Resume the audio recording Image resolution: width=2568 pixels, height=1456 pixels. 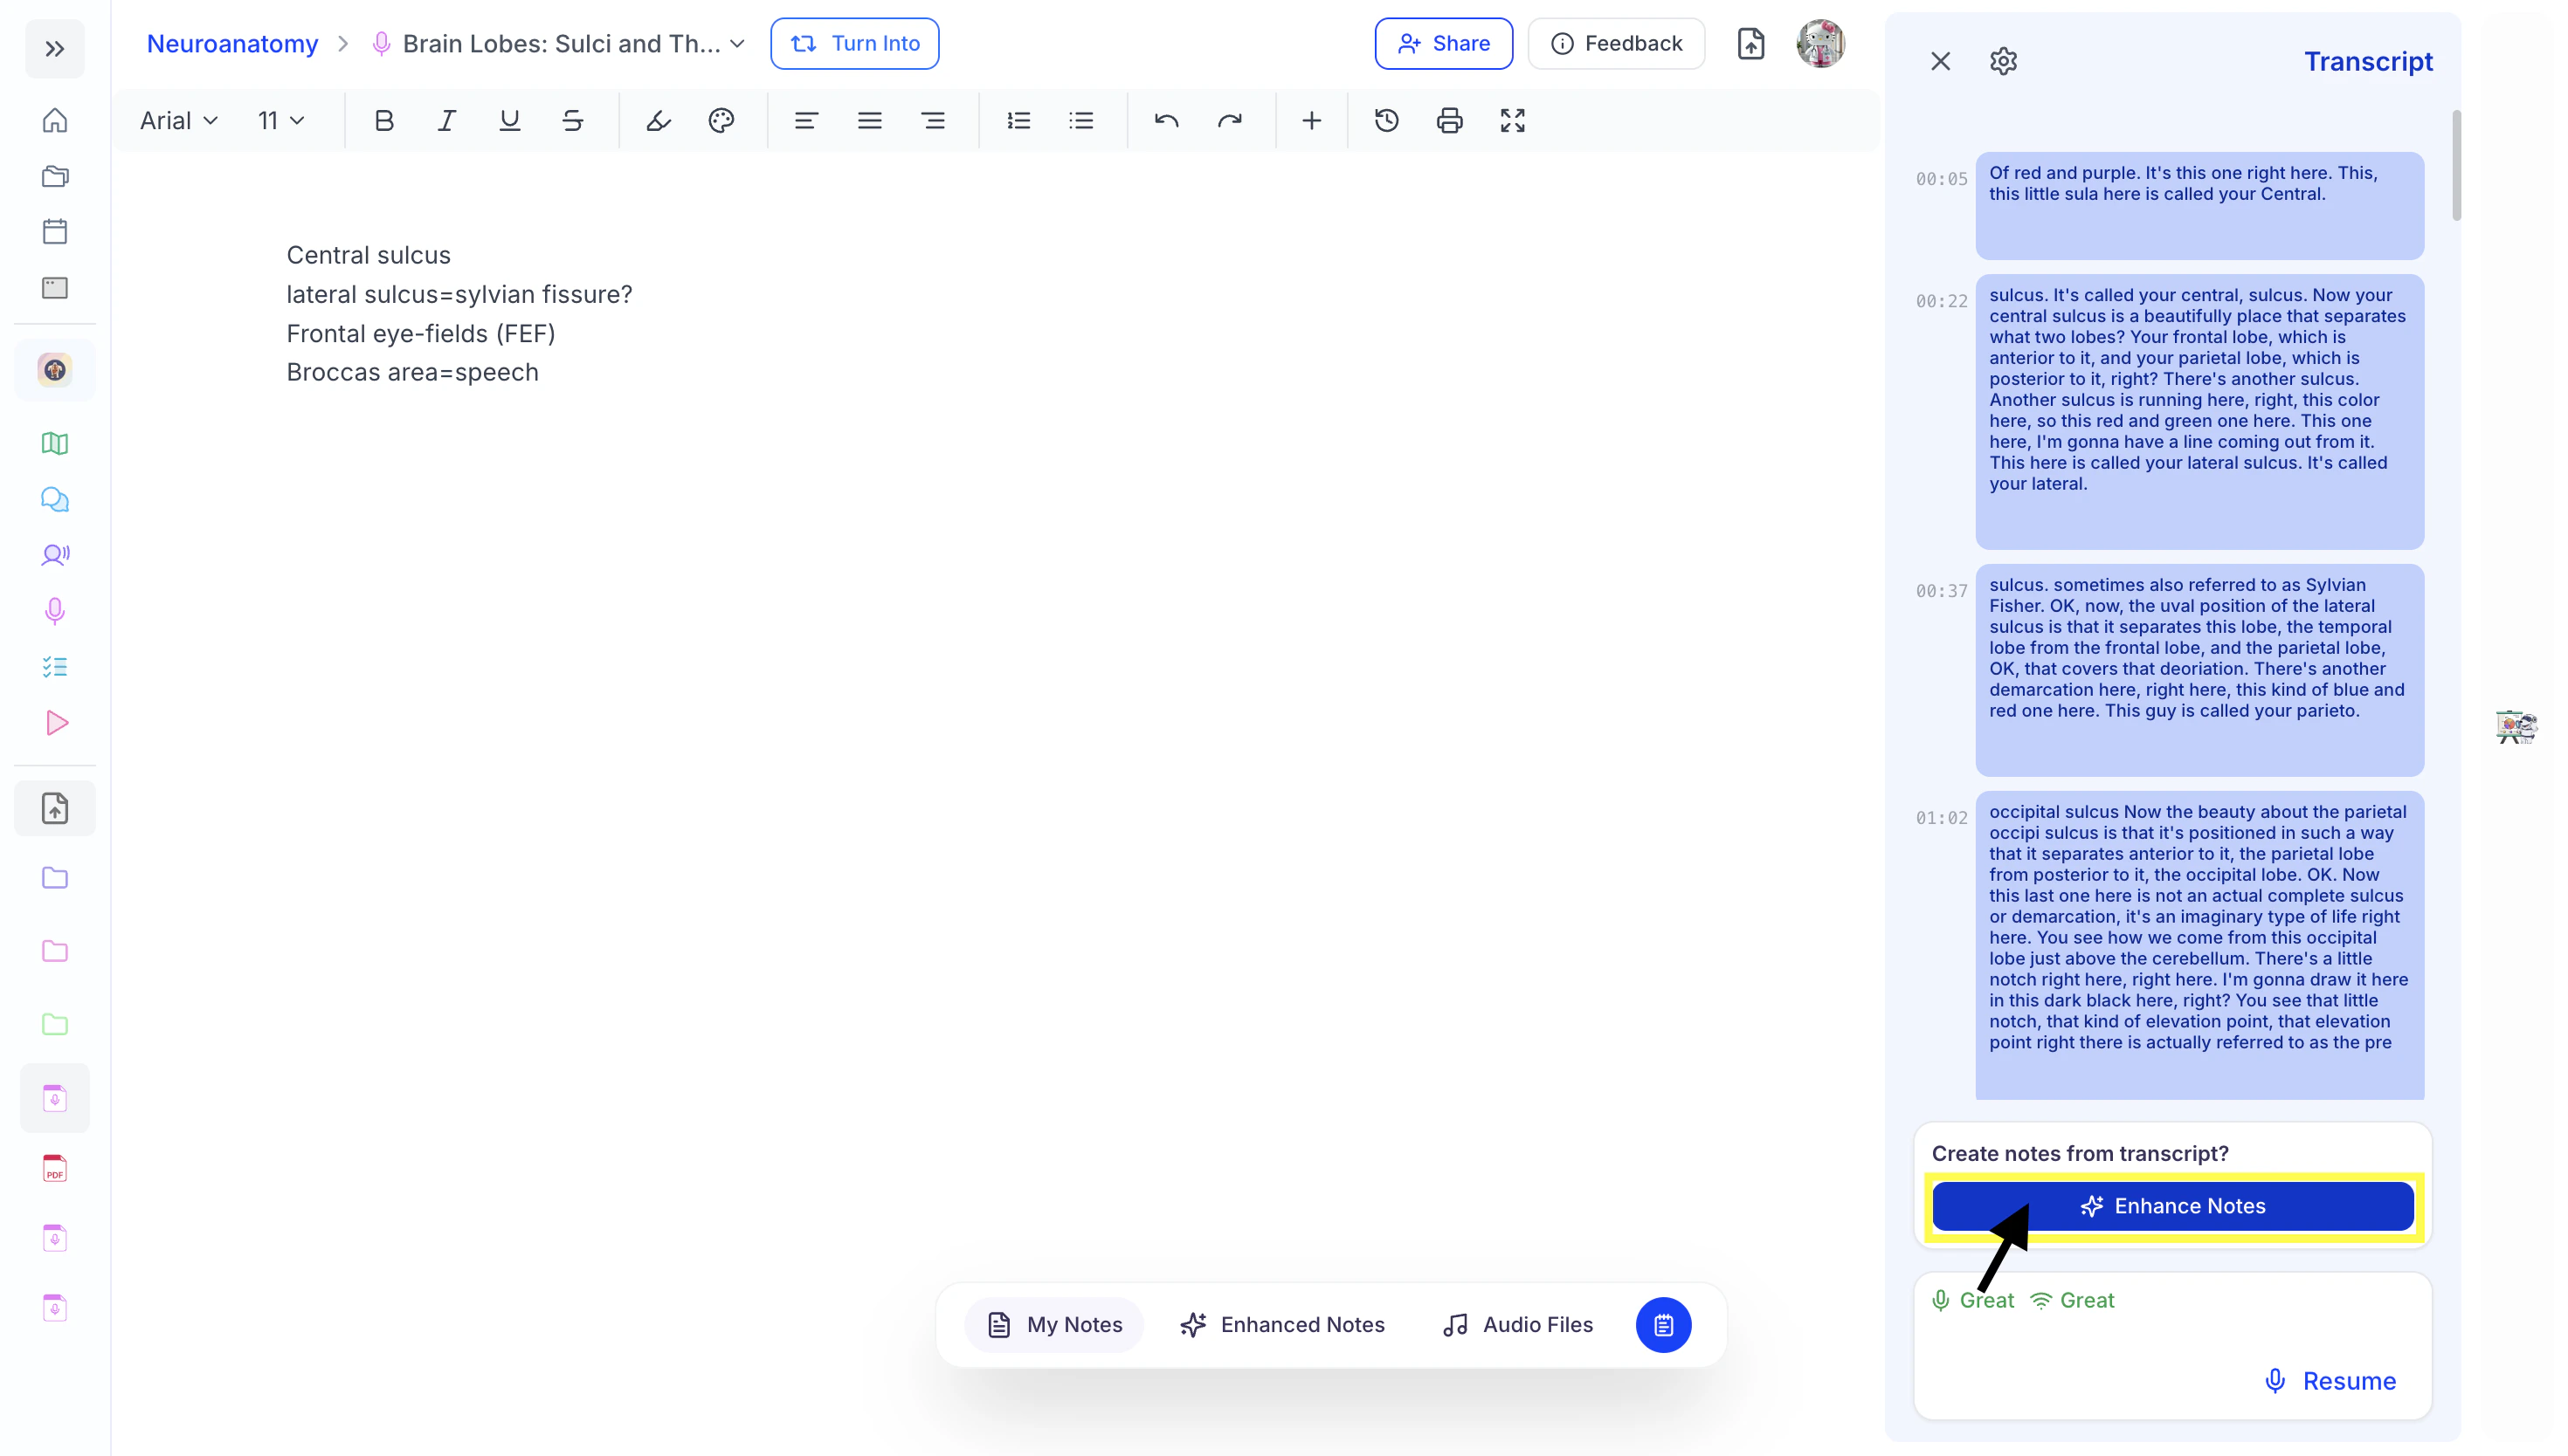2331,1381
